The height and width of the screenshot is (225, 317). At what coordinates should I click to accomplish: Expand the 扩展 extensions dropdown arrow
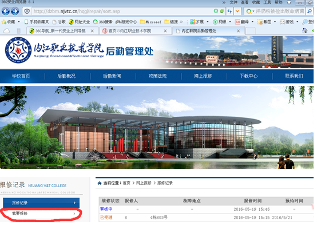(x=208, y=22)
